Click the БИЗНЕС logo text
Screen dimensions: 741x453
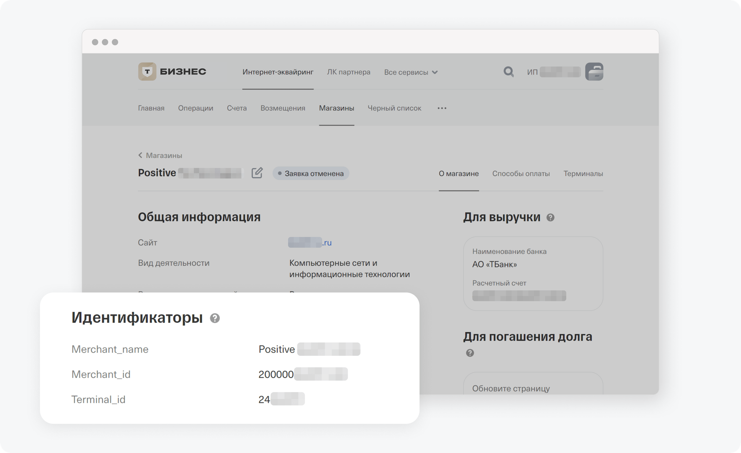point(183,71)
